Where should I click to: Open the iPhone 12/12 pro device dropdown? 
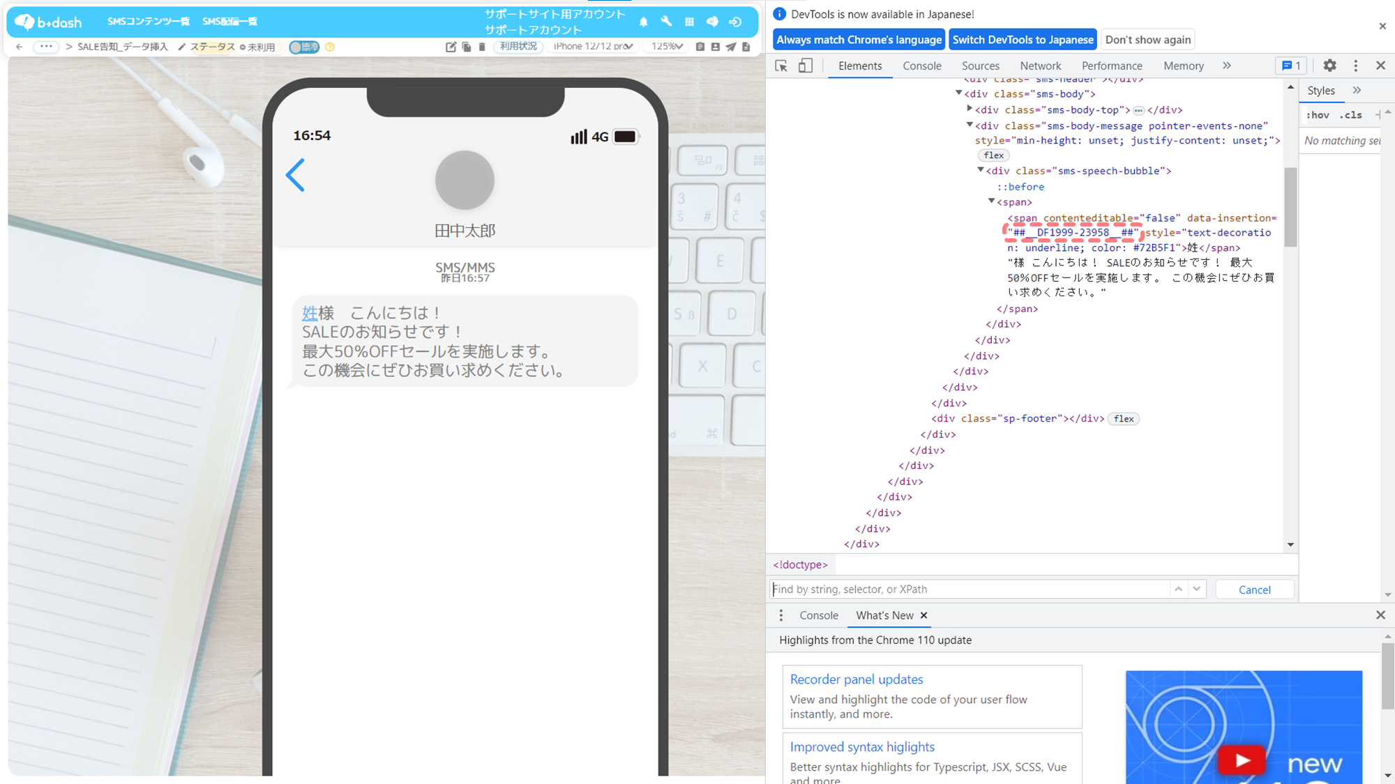(x=593, y=47)
